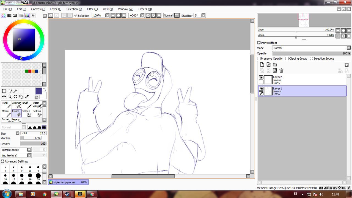
Task: Clear the selected layer
Action: (275, 71)
